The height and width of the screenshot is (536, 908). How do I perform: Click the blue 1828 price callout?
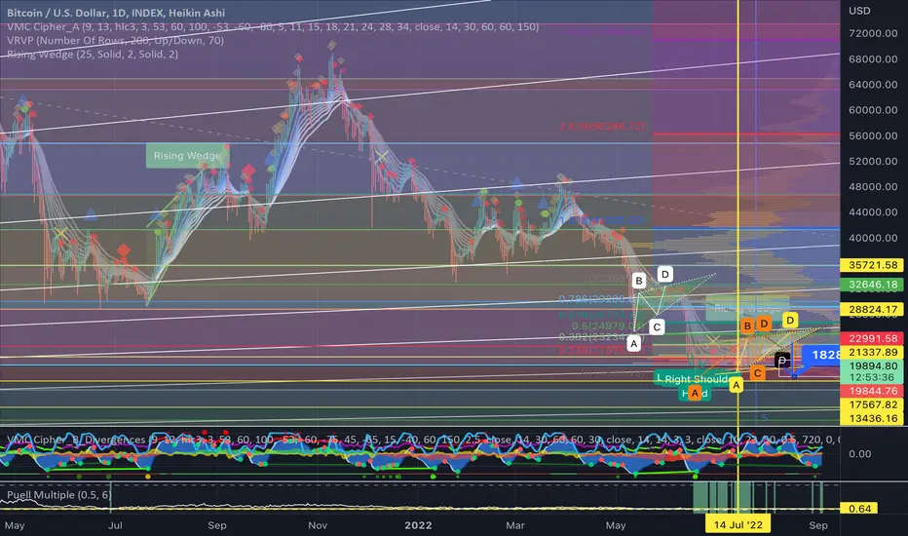pos(822,355)
